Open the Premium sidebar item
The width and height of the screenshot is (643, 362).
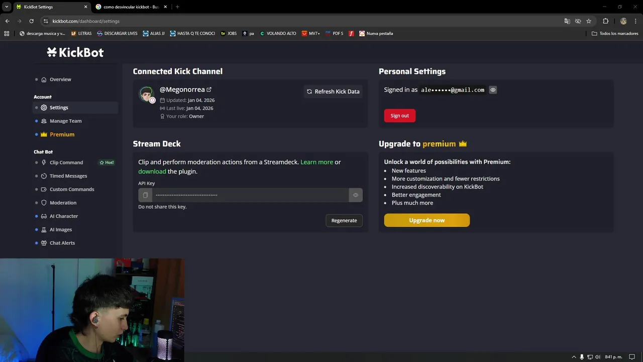click(x=62, y=135)
